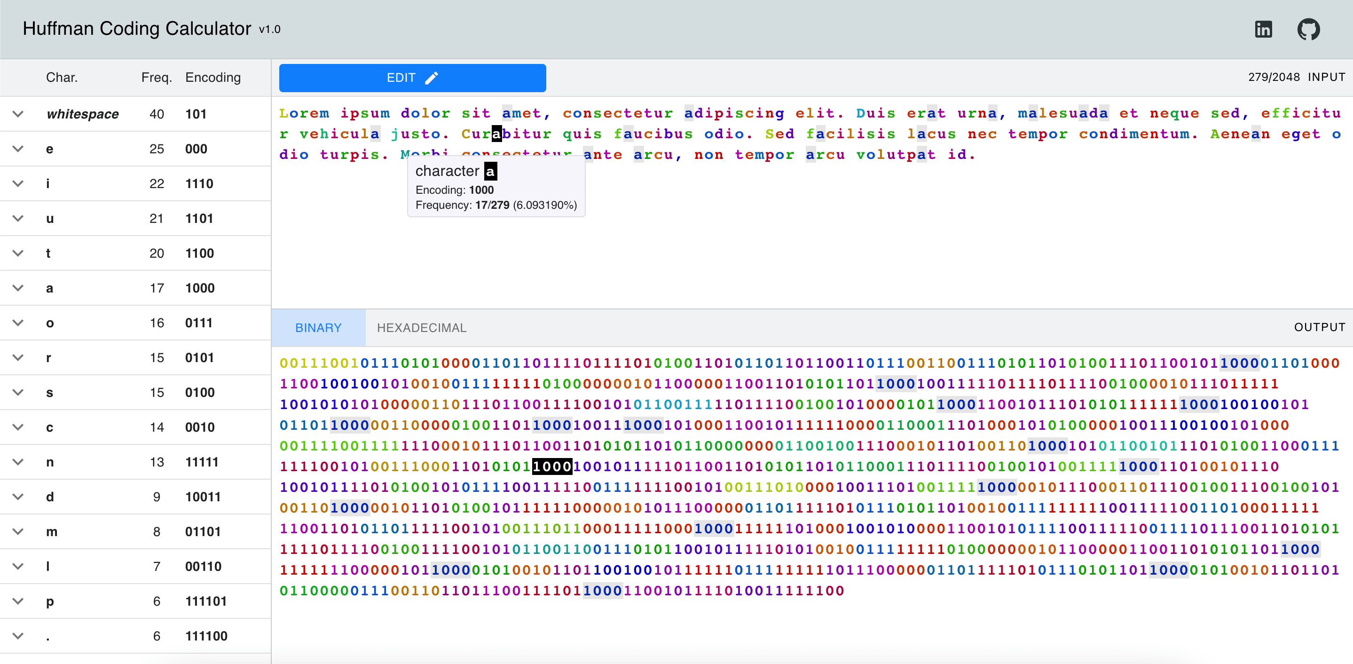Click frequency value 20 for 't'
The height and width of the screenshot is (664, 1353).
[x=157, y=253]
